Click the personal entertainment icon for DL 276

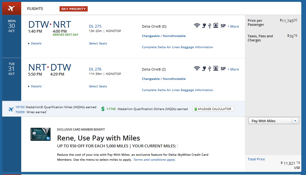[216, 69]
